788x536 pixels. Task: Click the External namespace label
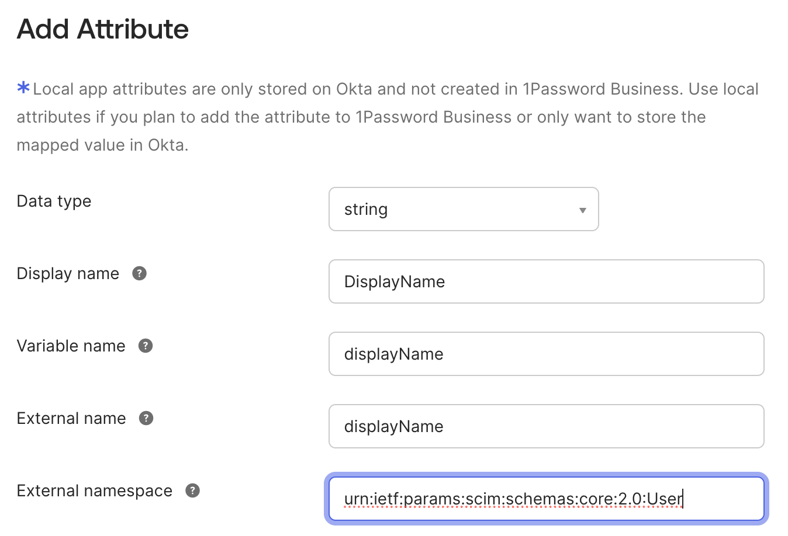[94, 490]
